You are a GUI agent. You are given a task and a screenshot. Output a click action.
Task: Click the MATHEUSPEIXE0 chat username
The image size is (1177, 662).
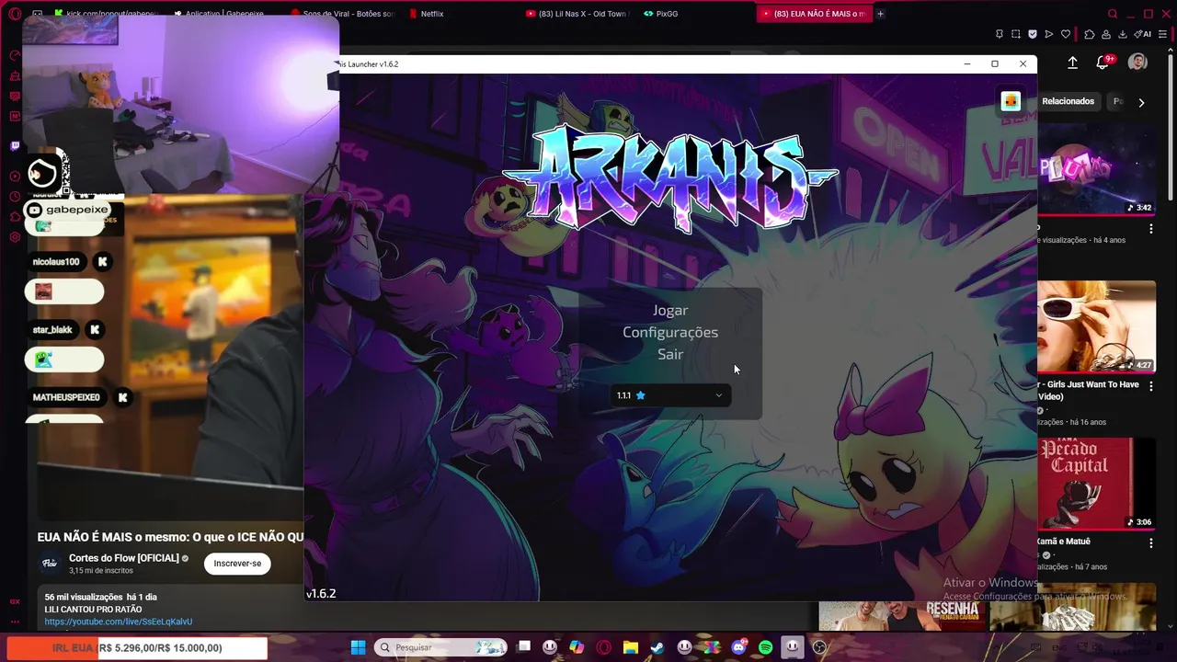(66, 397)
